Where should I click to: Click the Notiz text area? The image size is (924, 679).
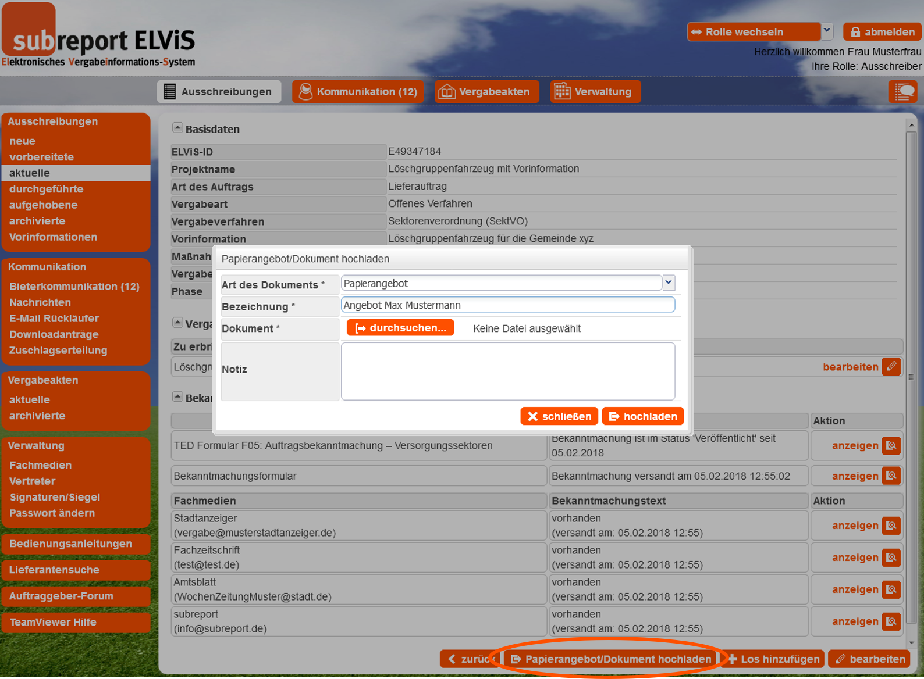coord(507,371)
